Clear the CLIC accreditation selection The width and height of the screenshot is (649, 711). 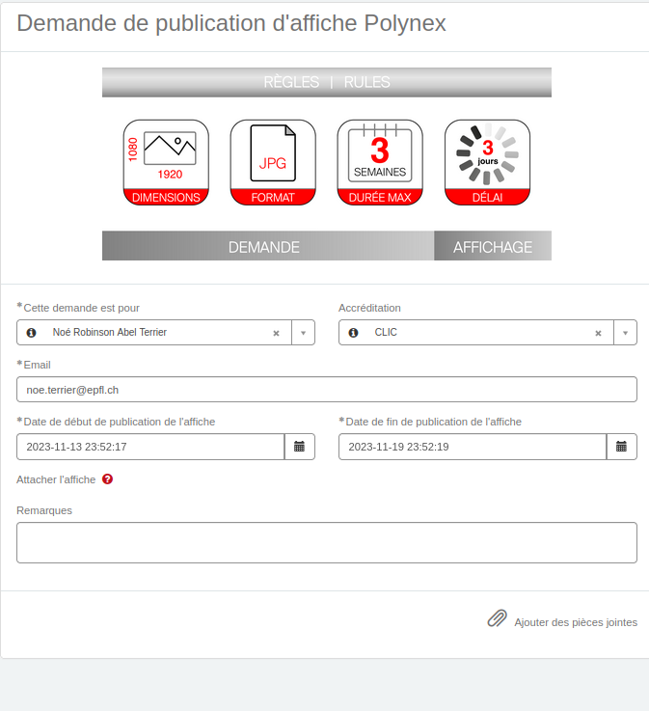[598, 333]
